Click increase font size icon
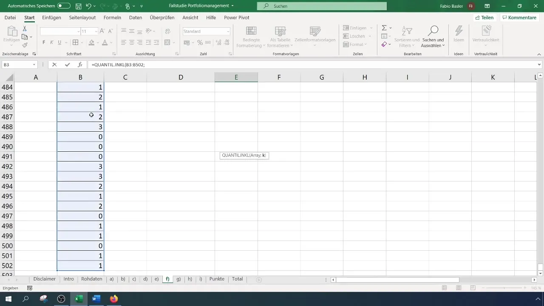 [x=102, y=31]
